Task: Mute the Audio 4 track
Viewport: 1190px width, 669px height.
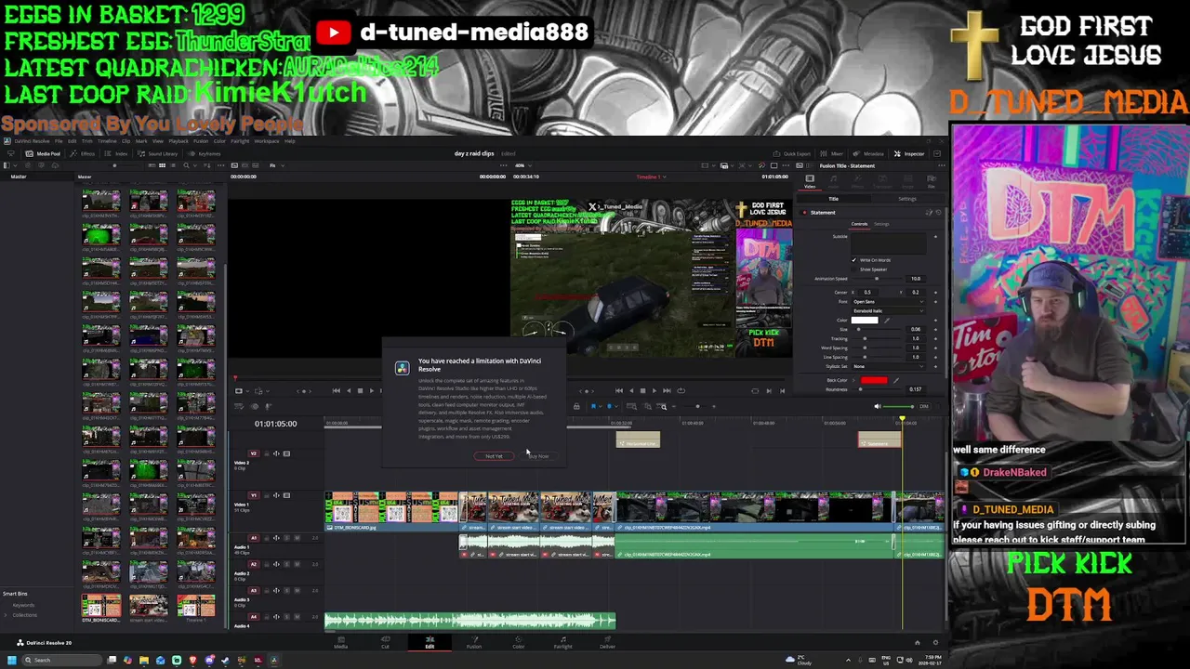Action: (x=297, y=617)
